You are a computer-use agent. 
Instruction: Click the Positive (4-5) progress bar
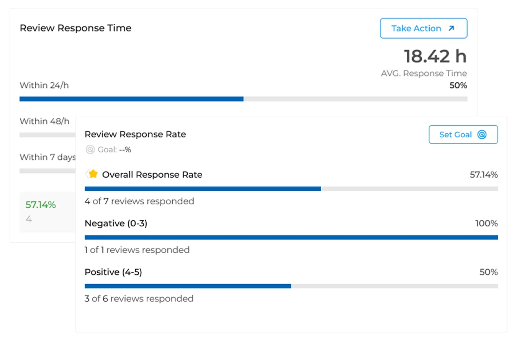coord(291,286)
